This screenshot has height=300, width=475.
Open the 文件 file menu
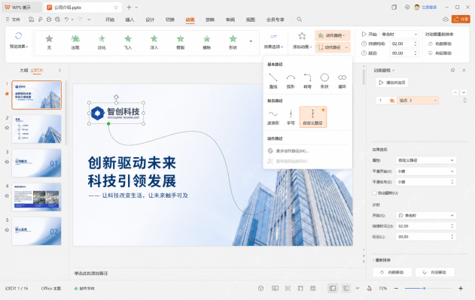pyautogui.click(x=13, y=20)
